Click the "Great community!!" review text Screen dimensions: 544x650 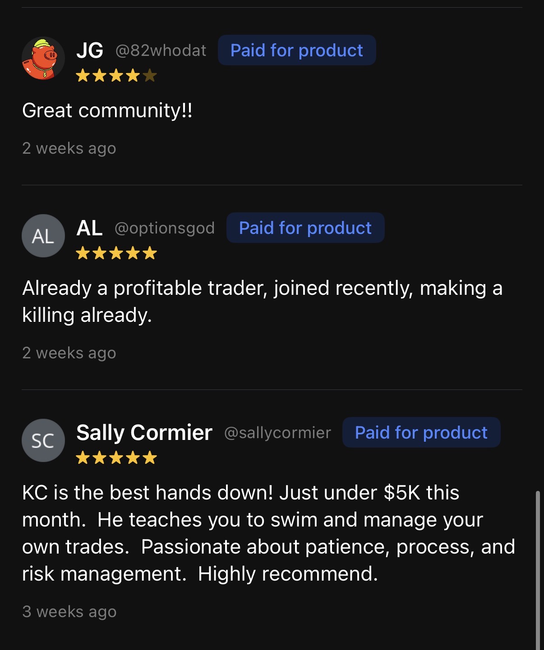pos(107,110)
